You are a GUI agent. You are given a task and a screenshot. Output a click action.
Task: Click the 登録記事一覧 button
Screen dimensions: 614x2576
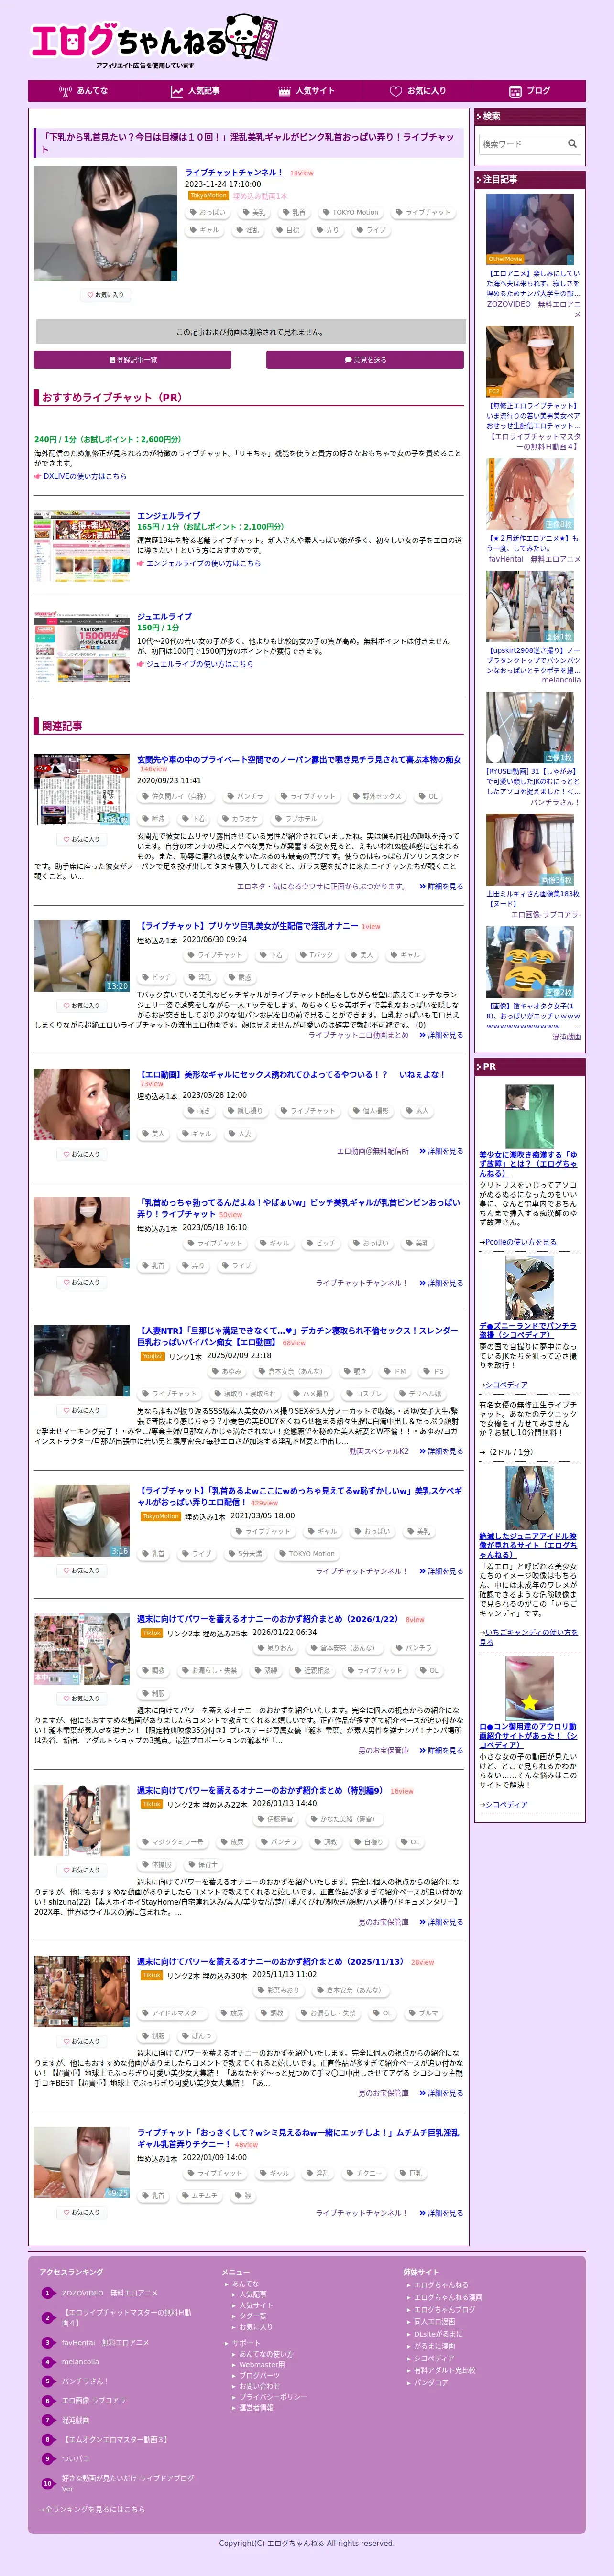click(x=132, y=360)
